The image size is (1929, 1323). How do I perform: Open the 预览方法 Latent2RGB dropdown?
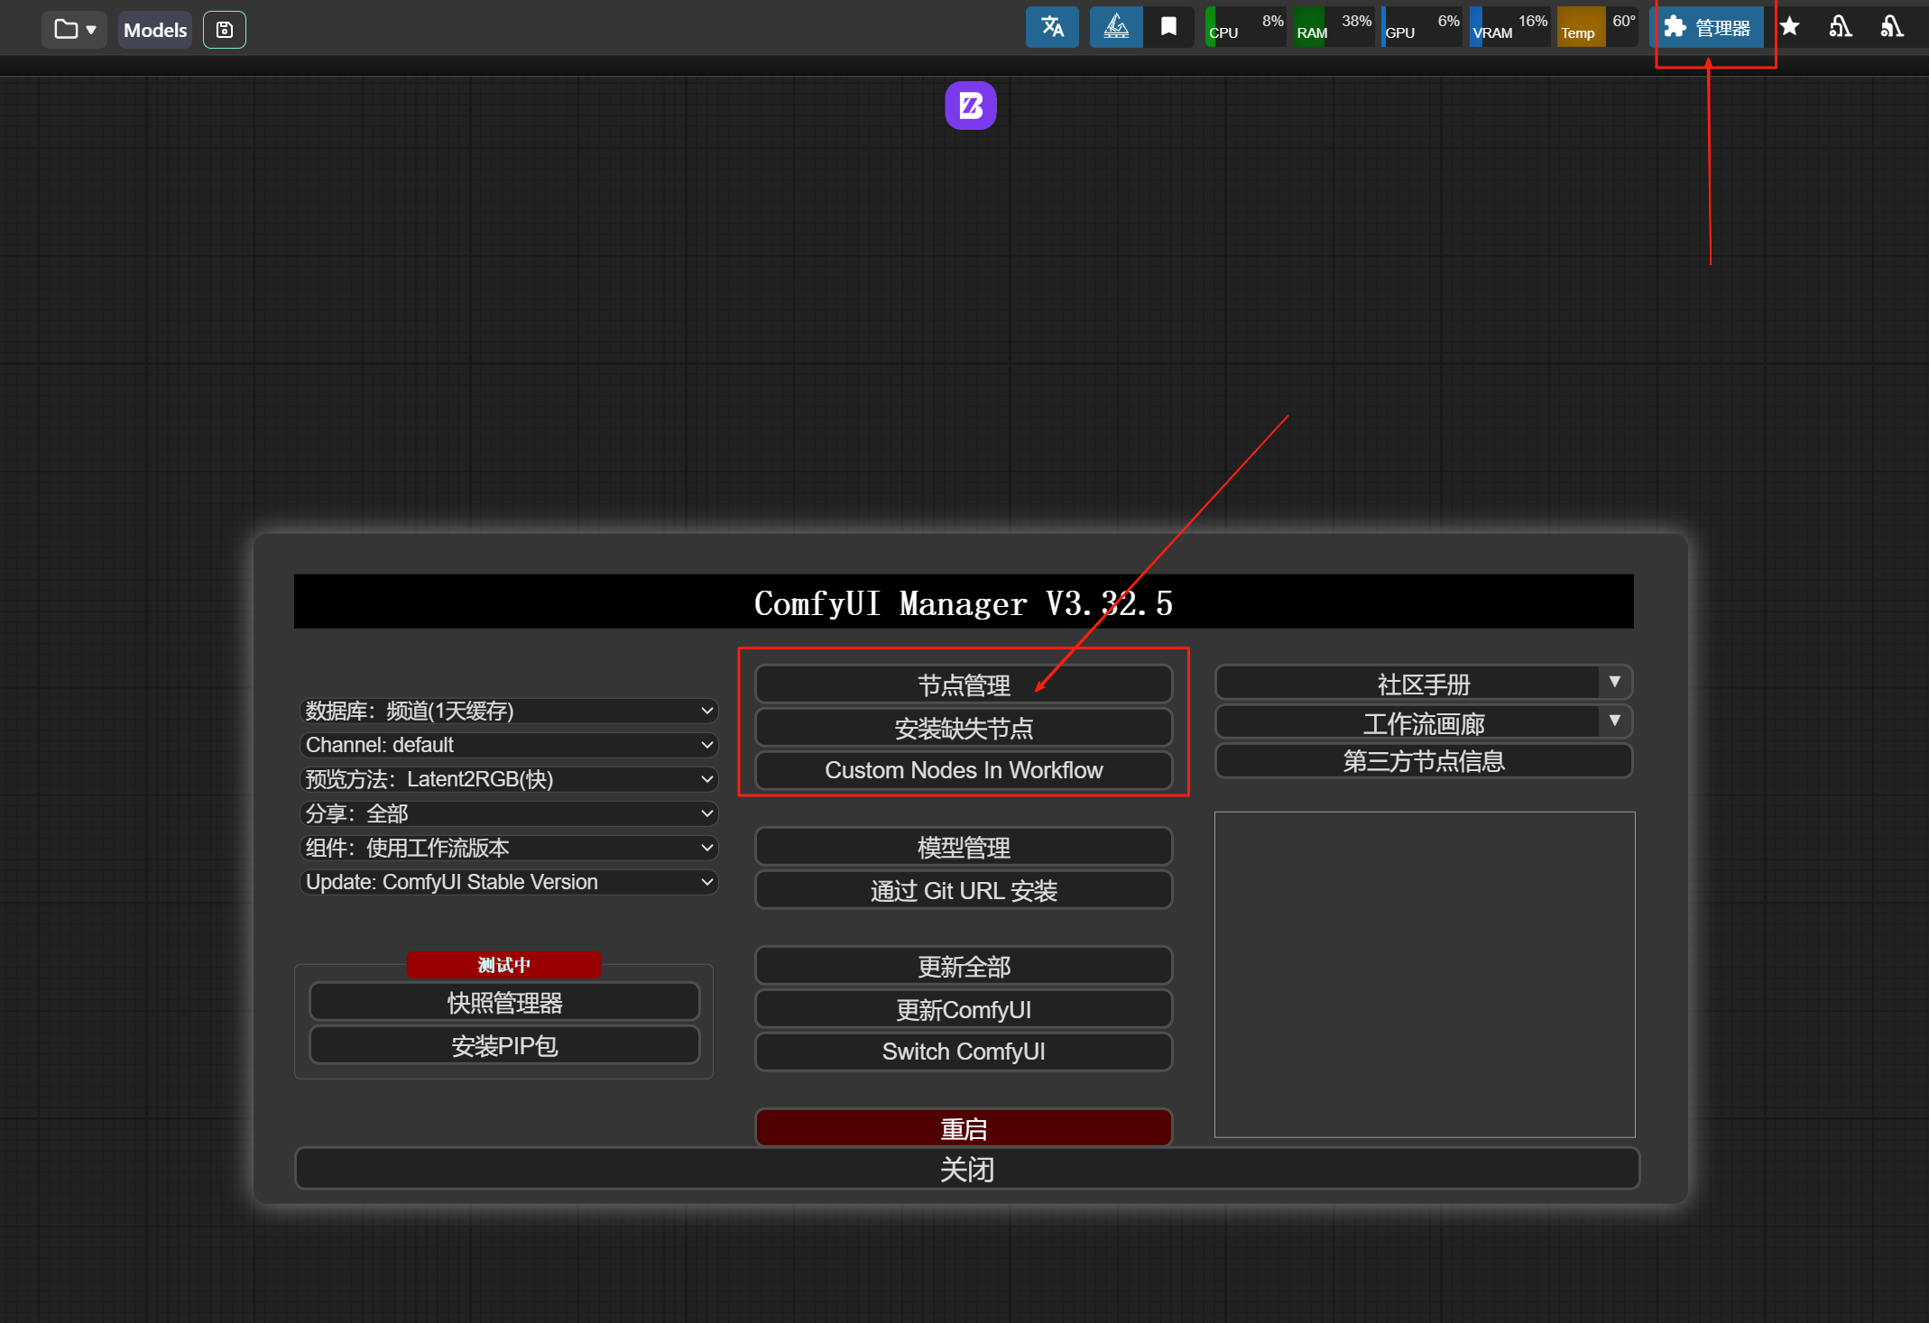[x=509, y=779]
